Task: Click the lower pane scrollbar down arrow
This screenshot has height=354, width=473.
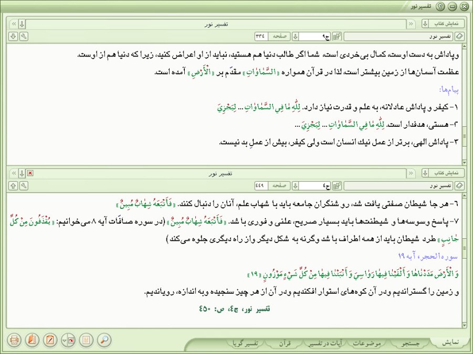Action: coord(464,325)
